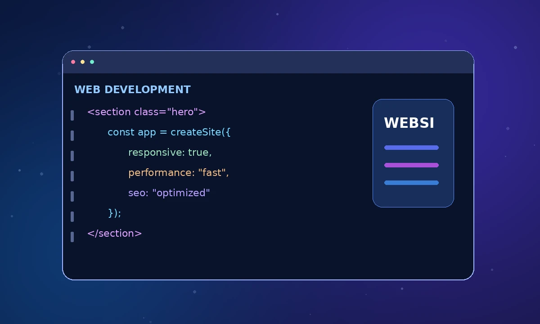The width and height of the screenshot is (540, 324).
Task: Click the indigo bar in the WEBSI card
Action: [411, 148]
